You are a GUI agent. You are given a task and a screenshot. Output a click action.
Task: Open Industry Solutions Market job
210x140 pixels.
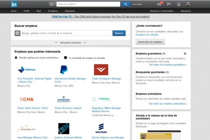coord(68,138)
